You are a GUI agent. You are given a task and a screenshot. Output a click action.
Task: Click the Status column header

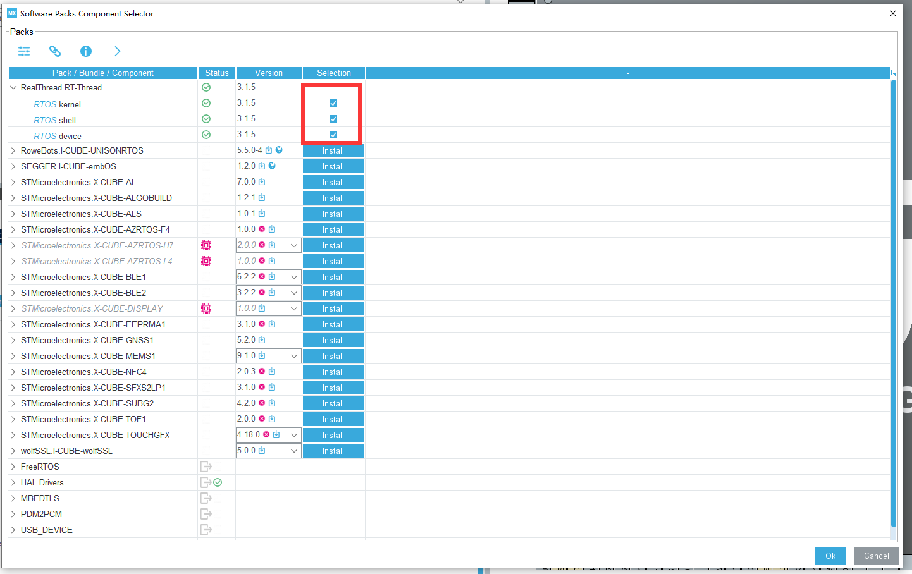[217, 73]
